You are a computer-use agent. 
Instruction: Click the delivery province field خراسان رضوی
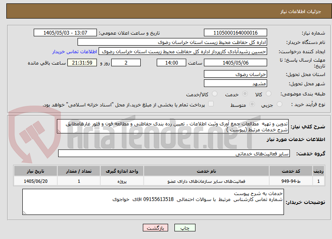click(235, 74)
